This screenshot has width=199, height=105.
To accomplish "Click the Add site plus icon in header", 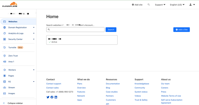I will pyautogui.click(x=133, y=5).
